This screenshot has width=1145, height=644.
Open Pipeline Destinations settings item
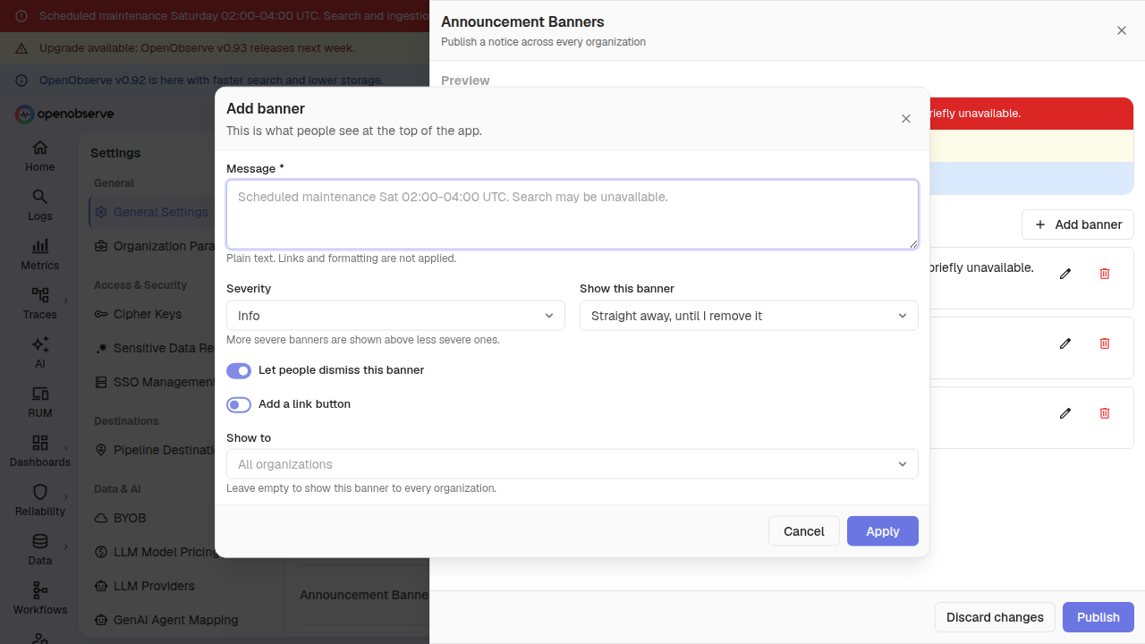point(152,450)
